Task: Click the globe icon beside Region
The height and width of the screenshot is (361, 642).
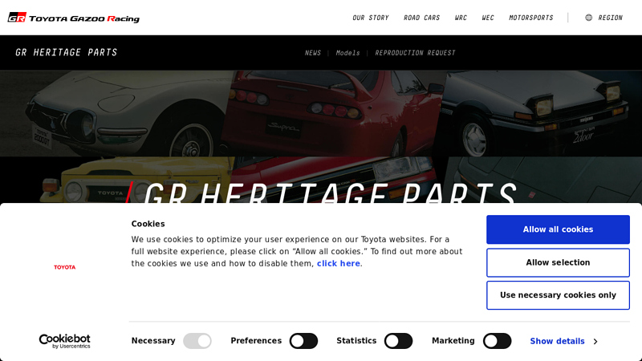Action: tap(588, 18)
